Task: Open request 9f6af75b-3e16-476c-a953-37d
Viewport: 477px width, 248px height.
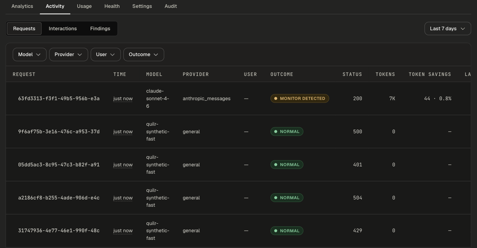Action: coord(59,132)
